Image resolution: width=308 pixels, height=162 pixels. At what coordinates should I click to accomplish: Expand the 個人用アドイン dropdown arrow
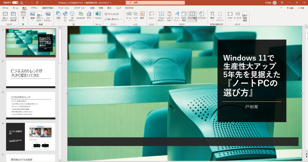122,19
